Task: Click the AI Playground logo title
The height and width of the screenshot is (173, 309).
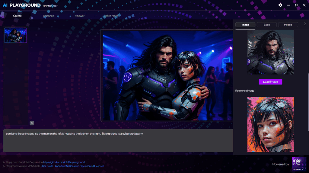Action: pos(22,5)
